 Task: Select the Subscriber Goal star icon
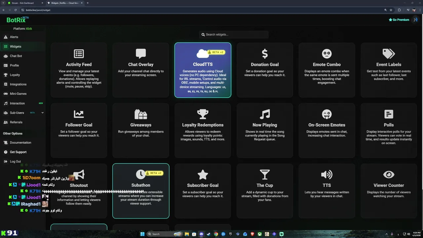click(x=203, y=175)
